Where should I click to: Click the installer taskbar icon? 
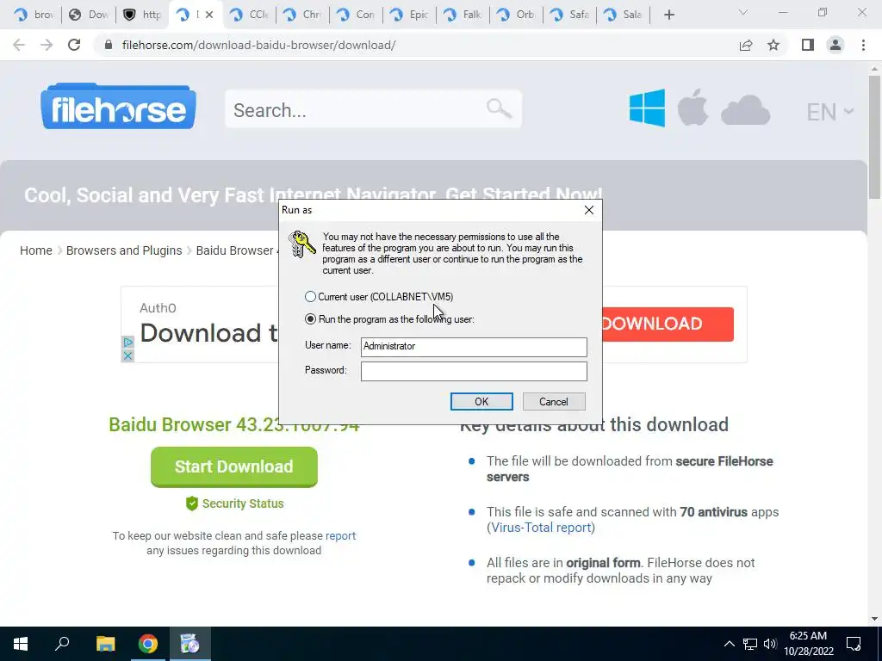(190, 644)
